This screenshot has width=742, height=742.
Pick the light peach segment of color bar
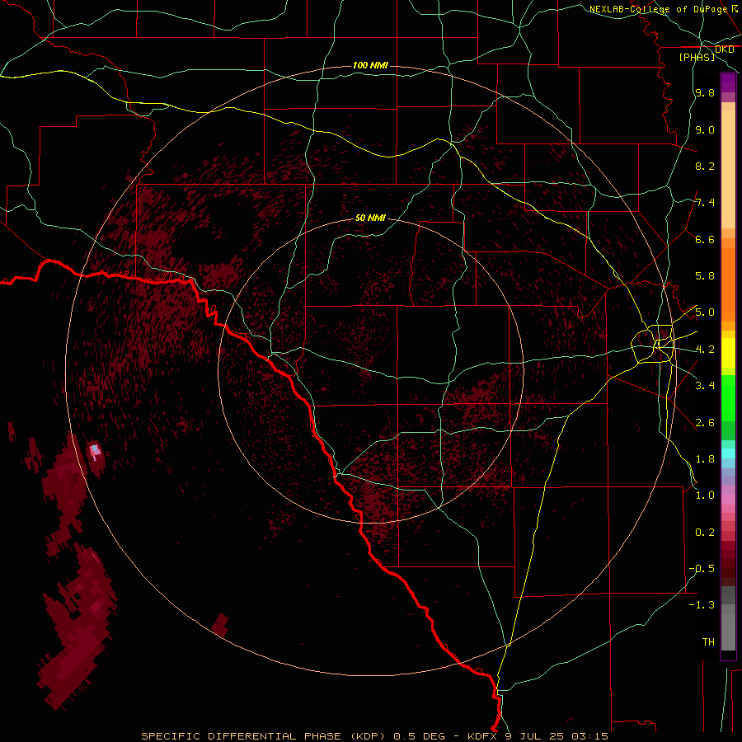728,169
